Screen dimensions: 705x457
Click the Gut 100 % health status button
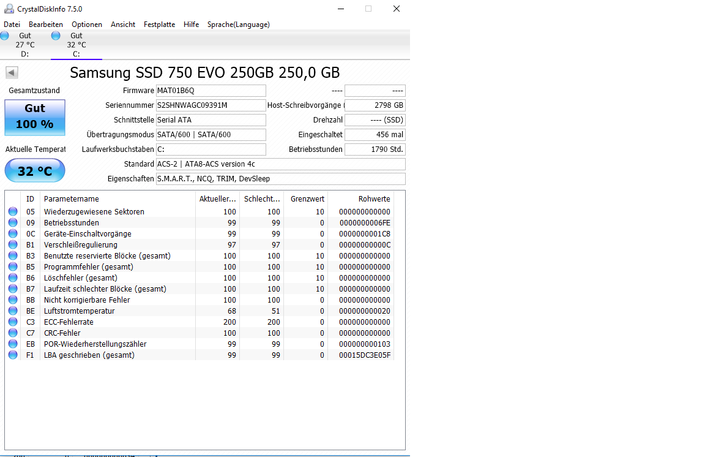pyautogui.click(x=35, y=118)
